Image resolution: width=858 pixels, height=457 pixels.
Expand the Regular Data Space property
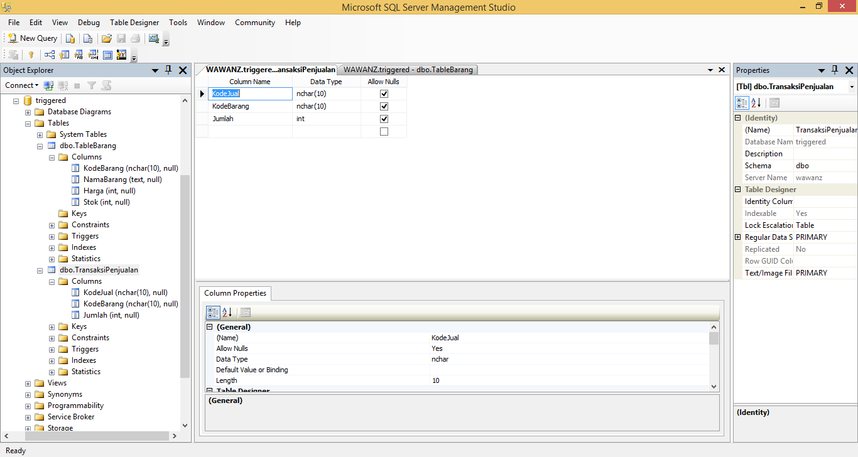(x=738, y=237)
